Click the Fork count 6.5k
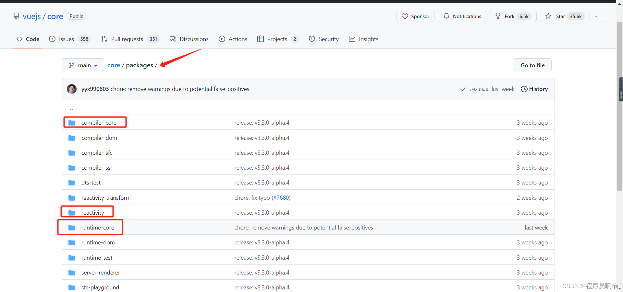623x292 pixels. (x=524, y=17)
